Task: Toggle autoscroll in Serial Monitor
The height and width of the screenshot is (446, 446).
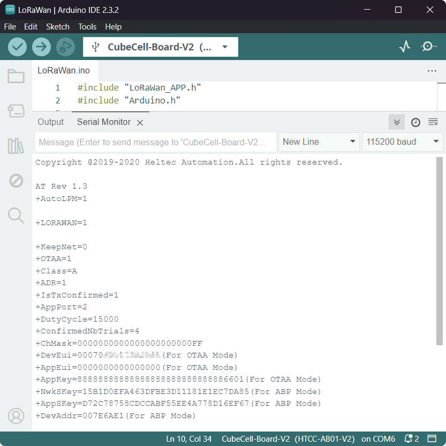Action: [x=397, y=122]
